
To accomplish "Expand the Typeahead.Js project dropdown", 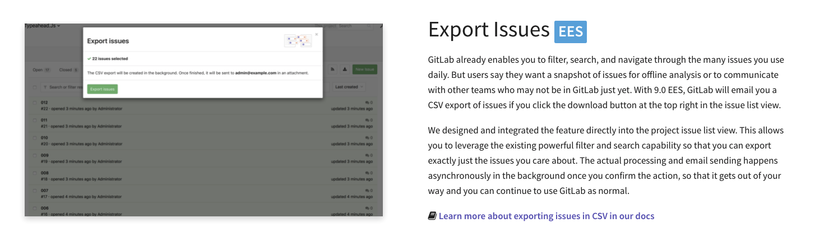I will click(x=43, y=26).
